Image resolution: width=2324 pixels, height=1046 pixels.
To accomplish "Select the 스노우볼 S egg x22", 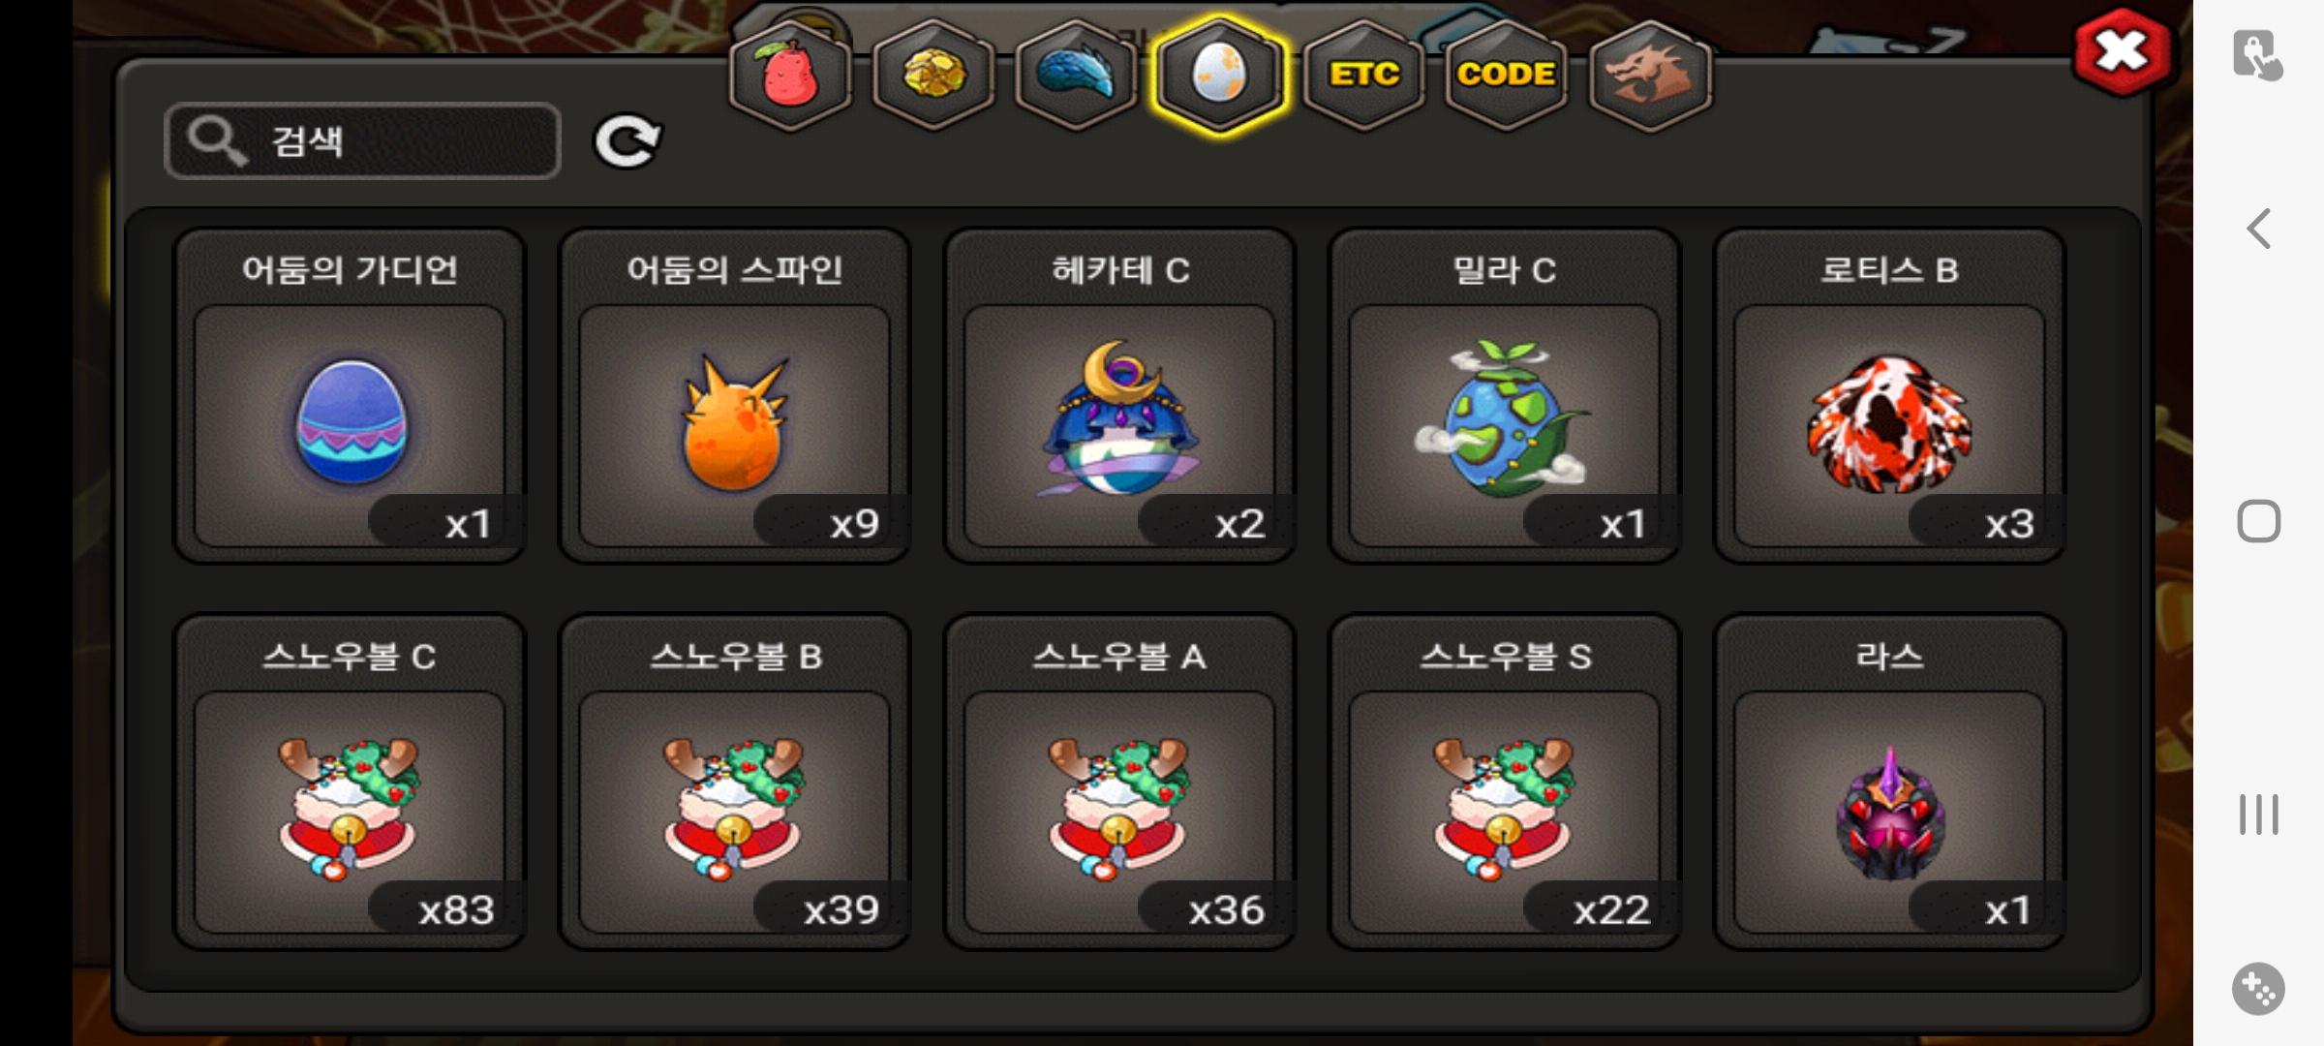I will click(1504, 782).
